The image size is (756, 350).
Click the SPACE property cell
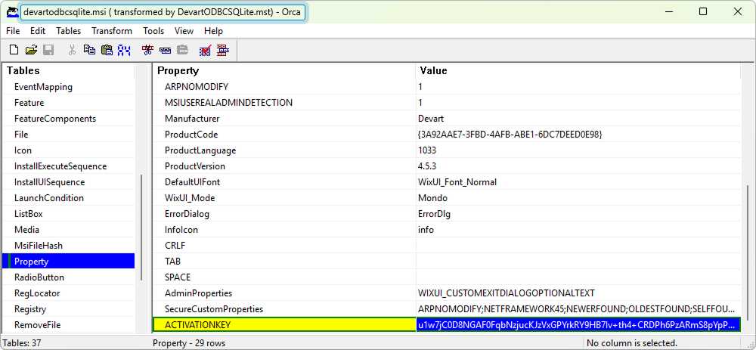284,277
